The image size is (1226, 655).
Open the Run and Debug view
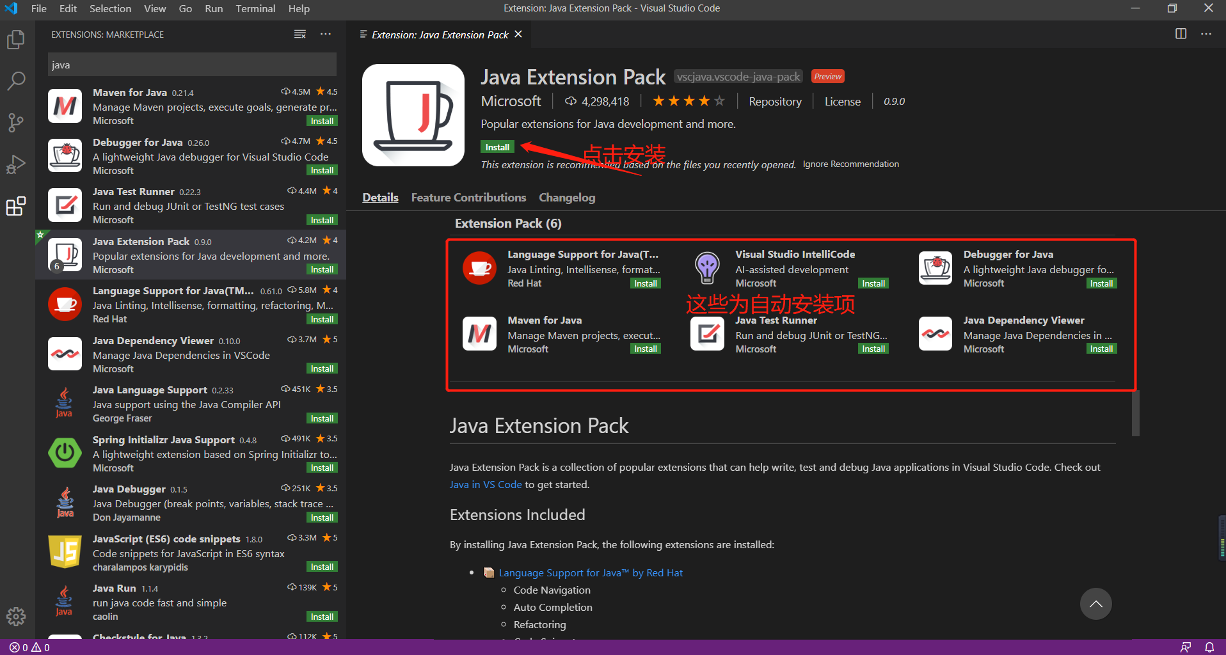(16, 164)
